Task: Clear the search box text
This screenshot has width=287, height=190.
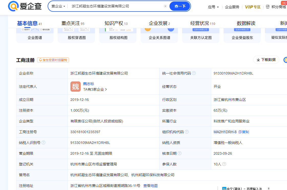Action: [x=165, y=6]
